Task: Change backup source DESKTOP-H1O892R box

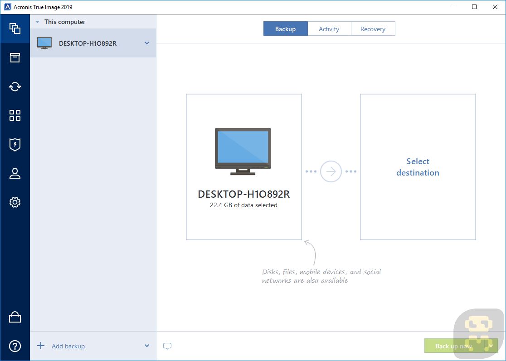Action: point(244,167)
